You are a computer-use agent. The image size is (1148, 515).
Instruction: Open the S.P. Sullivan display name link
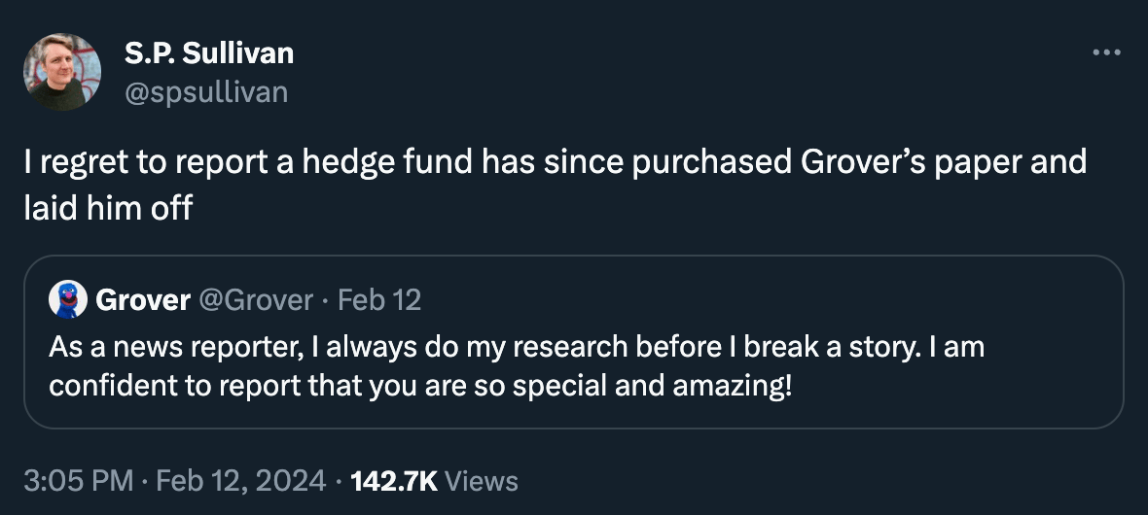click(209, 53)
